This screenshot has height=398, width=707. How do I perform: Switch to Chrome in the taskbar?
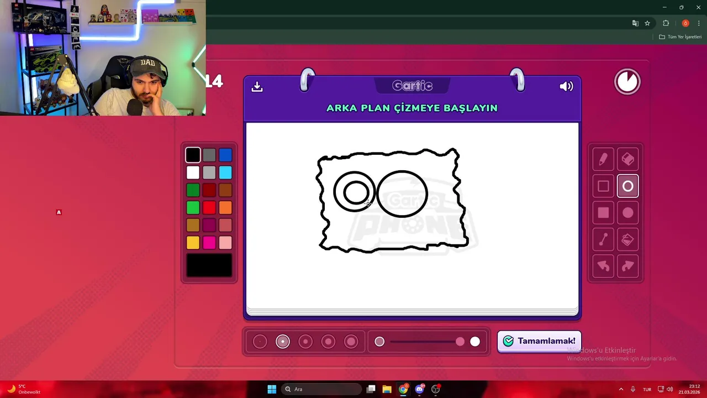click(403, 389)
